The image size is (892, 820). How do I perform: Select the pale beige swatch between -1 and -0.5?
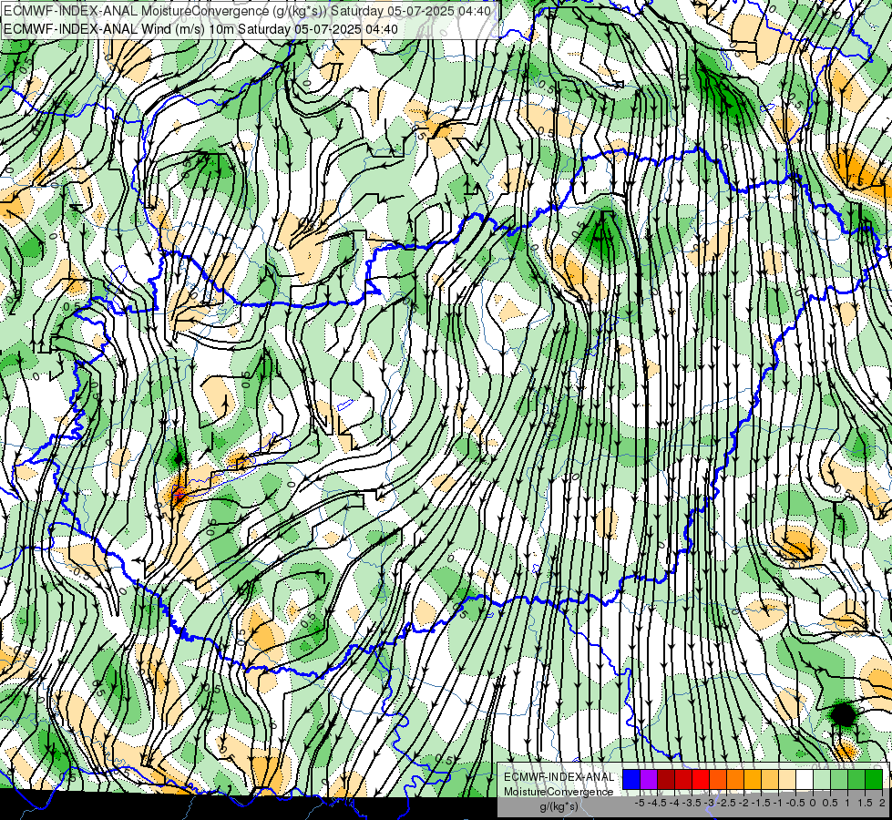pos(787,779)
